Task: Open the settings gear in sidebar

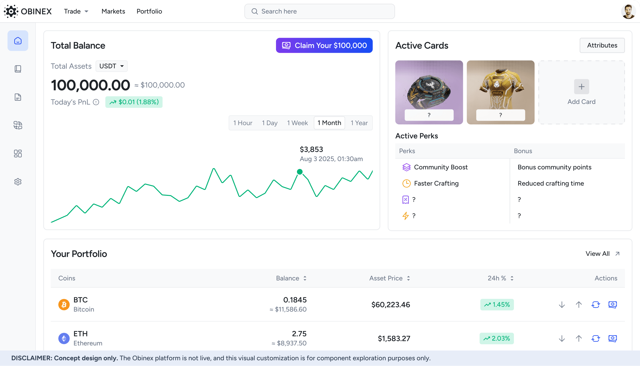Action: [x=18, y=182]
